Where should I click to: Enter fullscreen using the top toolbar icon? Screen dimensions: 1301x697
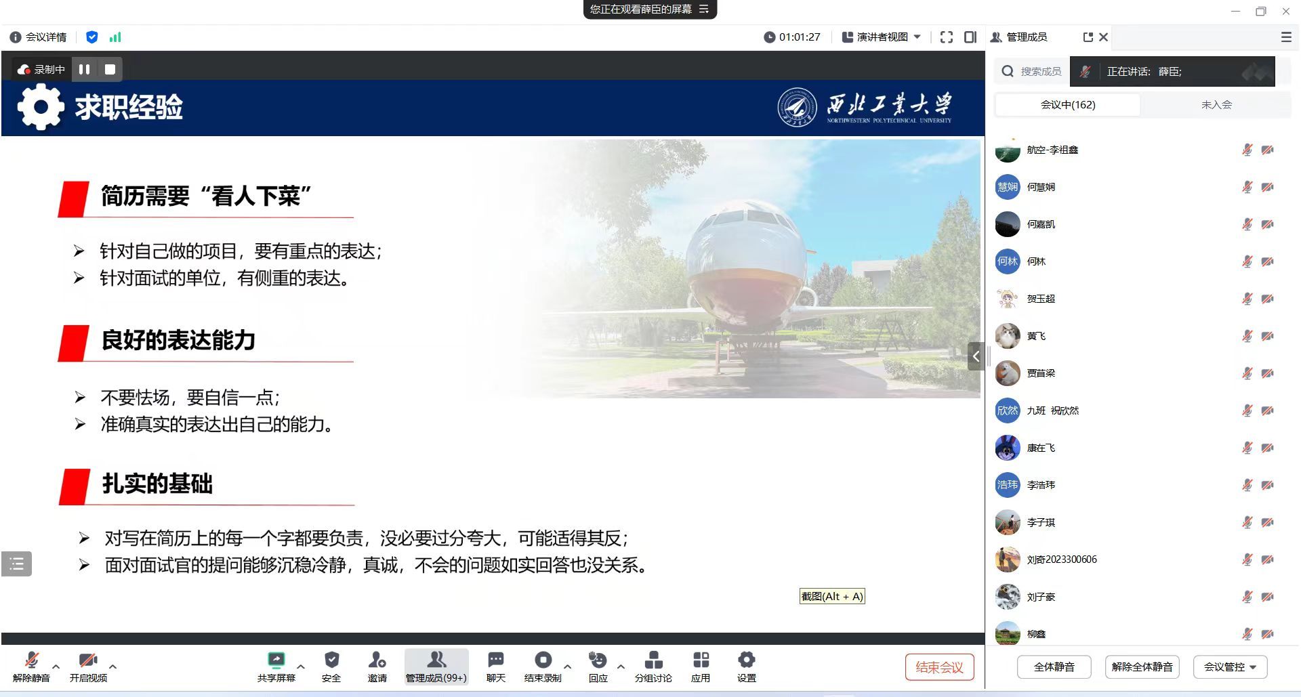947,37
